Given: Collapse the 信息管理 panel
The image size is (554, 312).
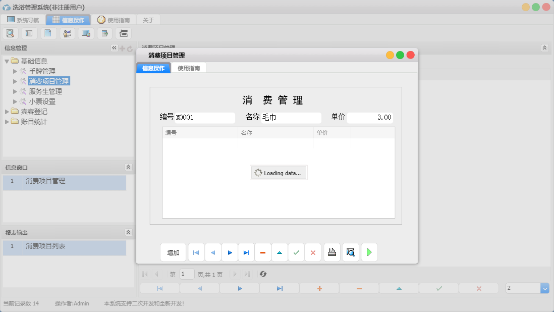Looking at the screenshot, I should point(114,47).
